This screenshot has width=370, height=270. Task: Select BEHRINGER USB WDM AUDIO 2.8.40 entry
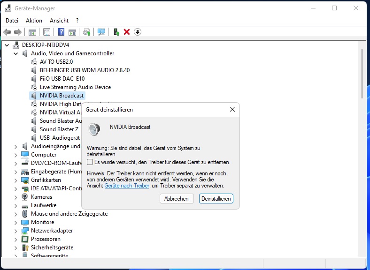(x=85, y=70)
